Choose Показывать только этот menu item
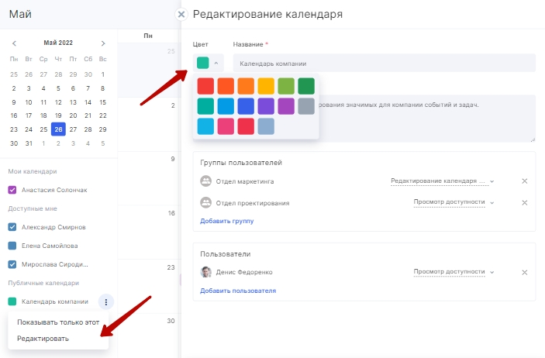The height and width of the screenshot is (358, 545). tap(58, 322)
